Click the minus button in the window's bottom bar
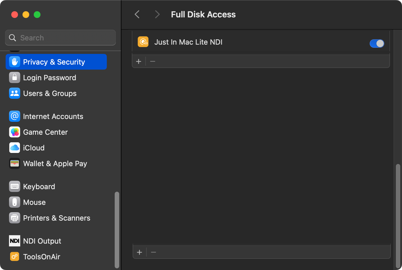This screenshot has height=270, width=402. [x=153, y=252]
